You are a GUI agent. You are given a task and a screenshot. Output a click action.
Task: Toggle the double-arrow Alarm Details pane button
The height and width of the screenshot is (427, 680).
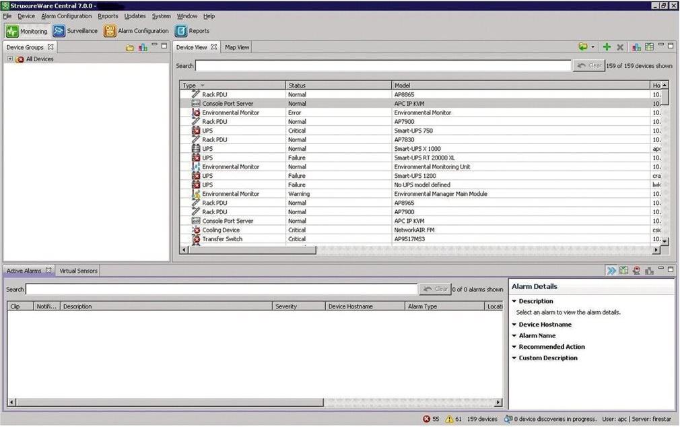pos(611,271)
